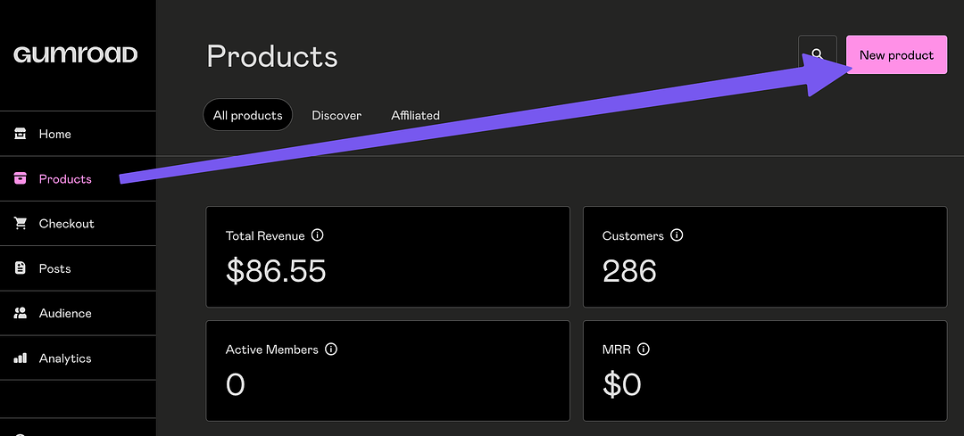This screenshot has width=964, height=436.
Task: Click the Posts document icon in sidebar
Action: (x=21, y=268)
